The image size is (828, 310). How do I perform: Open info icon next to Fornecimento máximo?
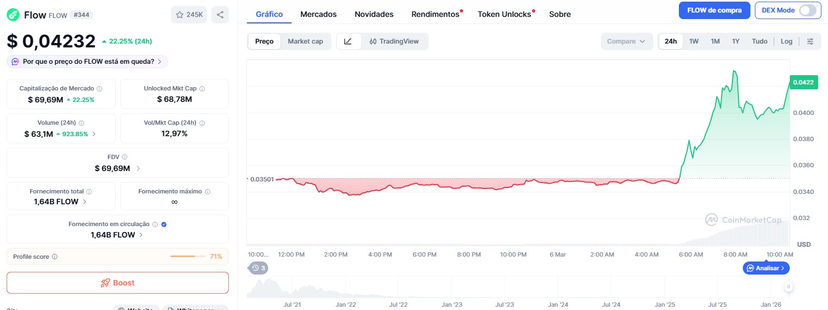(208, 192)
